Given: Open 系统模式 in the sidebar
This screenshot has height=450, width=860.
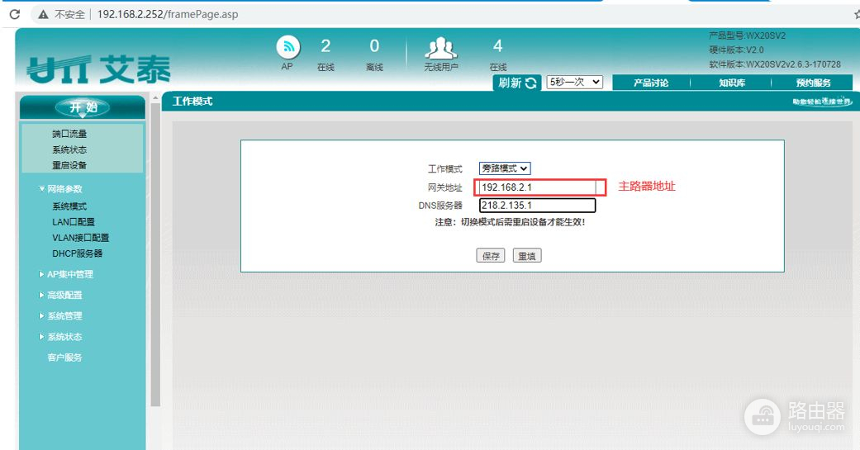Looking at the screenshot, I should (x=69, y=206).
